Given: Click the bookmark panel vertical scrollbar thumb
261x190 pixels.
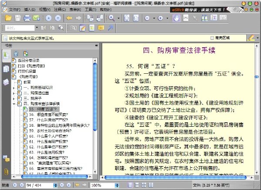Looking at the screenshot, I should click(95, 97).
